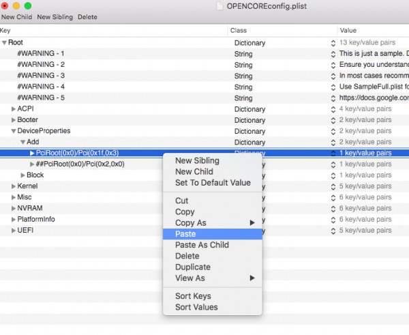Screen dimensions: 409x335
Task: Click the 'This is just a sample' value
Action: pos(374,53)
